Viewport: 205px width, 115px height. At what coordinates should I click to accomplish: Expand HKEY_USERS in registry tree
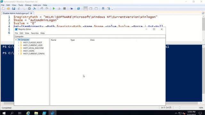click(x=19, y=51)
